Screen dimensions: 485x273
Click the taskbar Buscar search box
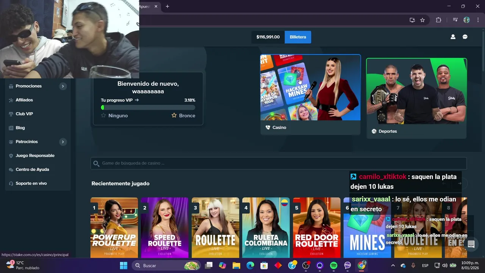166,265
